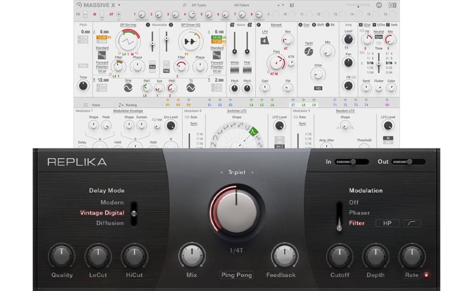Open the Routing tab
The image size is (473, 291).
pyautogui.click(x=128, y=105)
